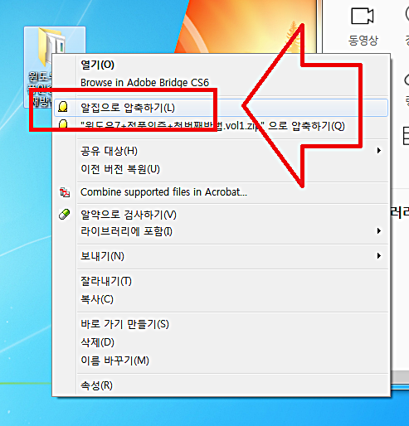The height and width of the screenshot is (426, 409).
Task: Select Combine supported files in Acrobat
Action: tap(221, 192)
